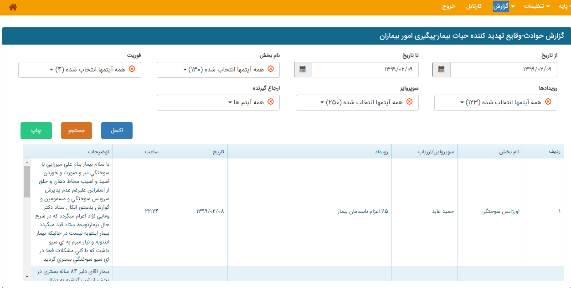Screen dimensions: 571x288
Task: Select the ۲۲:۲۴ time cell
Action: pos(138,212)
